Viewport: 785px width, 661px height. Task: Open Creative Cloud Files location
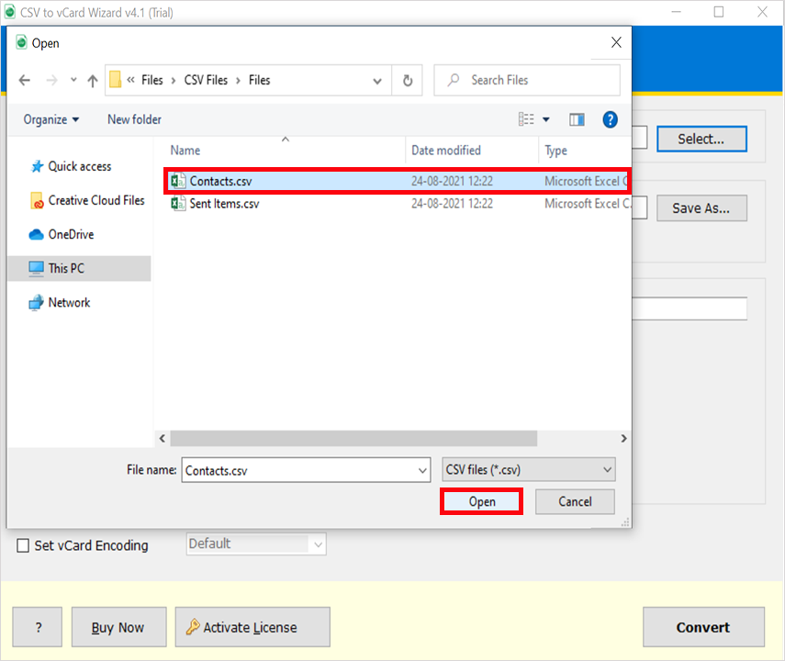click(x=96, y=200)
